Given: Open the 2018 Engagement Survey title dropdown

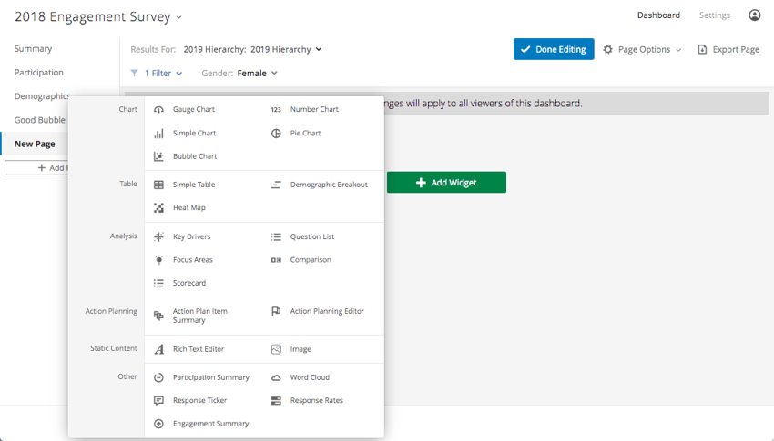Looking at the screenshot, I should click(98, 16).
